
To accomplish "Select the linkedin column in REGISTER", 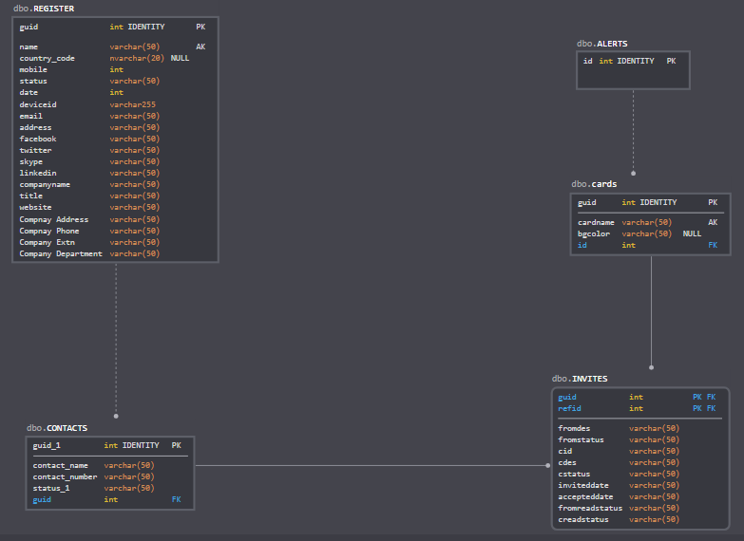I will 38,173.
